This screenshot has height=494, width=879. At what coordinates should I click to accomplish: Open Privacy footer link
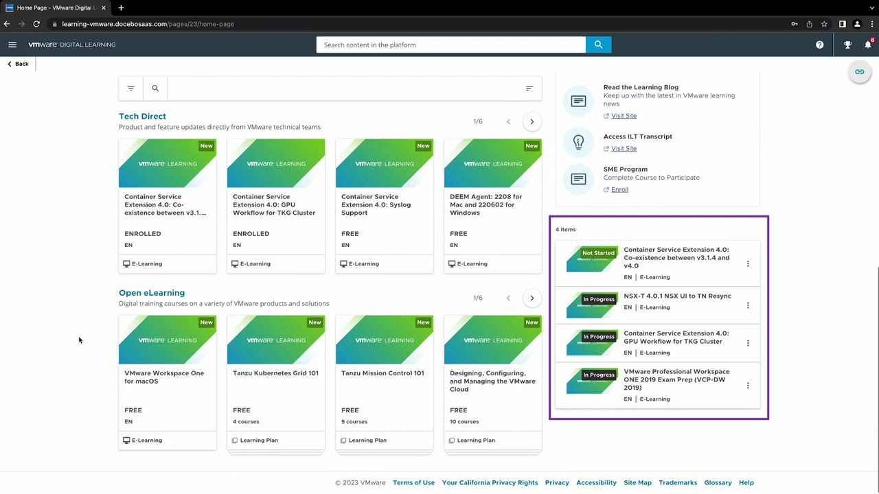click(557, 482)
